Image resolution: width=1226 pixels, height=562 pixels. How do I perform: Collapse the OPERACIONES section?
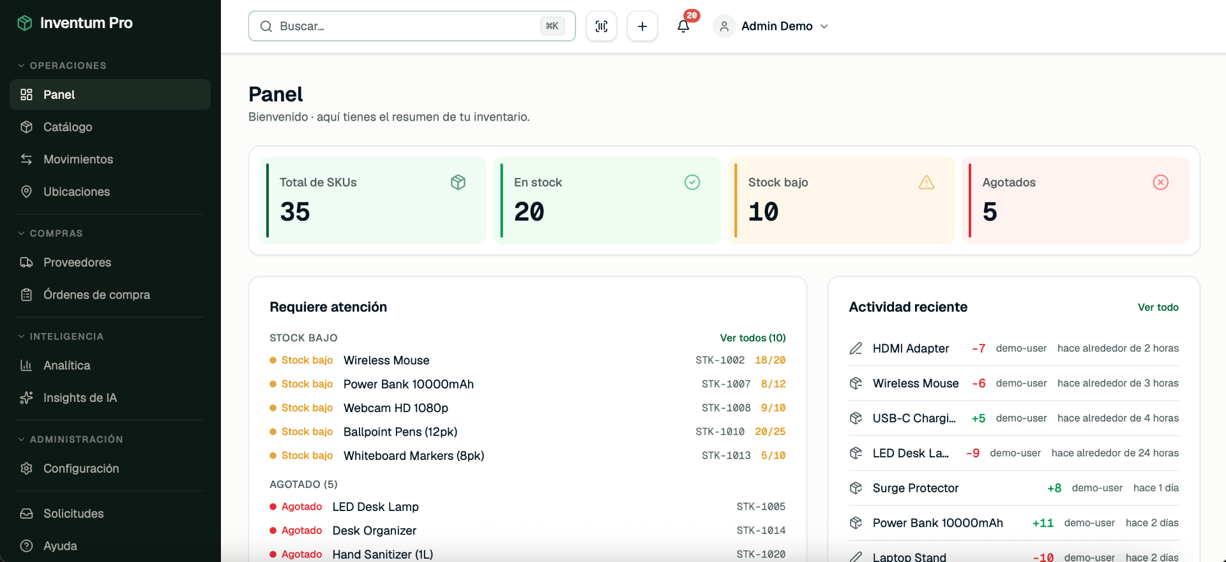(x=62, y=66)
